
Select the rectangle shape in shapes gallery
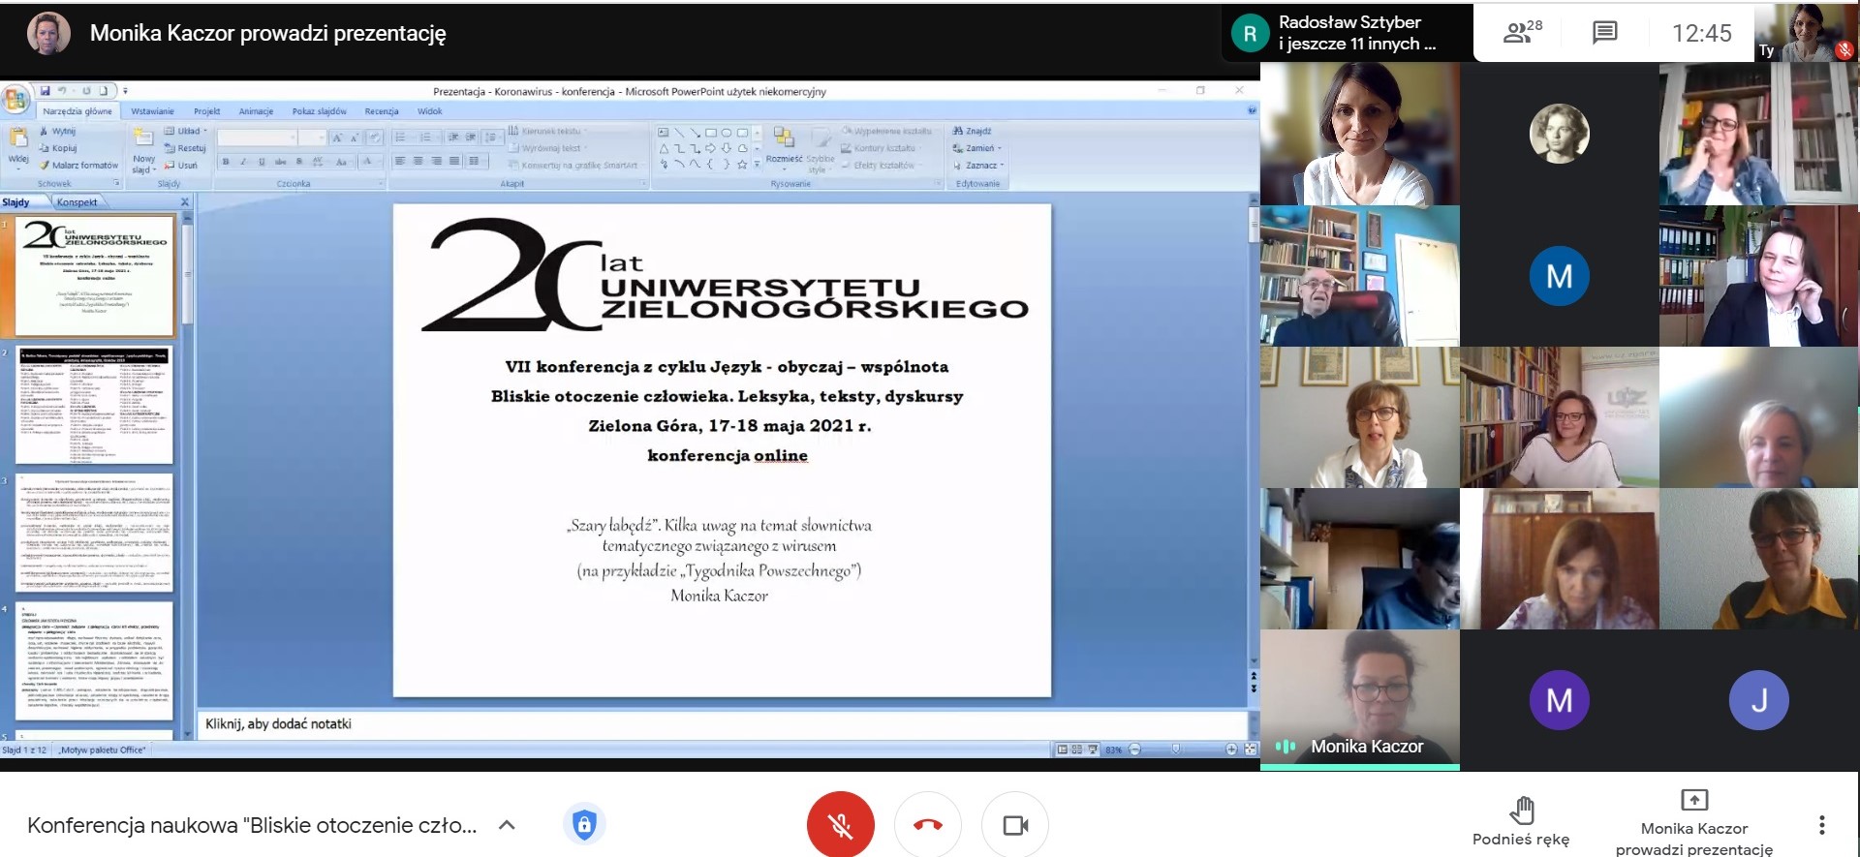(x=711, y=133)
